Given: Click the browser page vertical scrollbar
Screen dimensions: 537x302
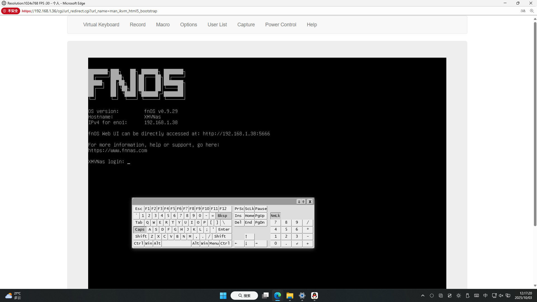Looking at the screenshot, I should (535, 123).
